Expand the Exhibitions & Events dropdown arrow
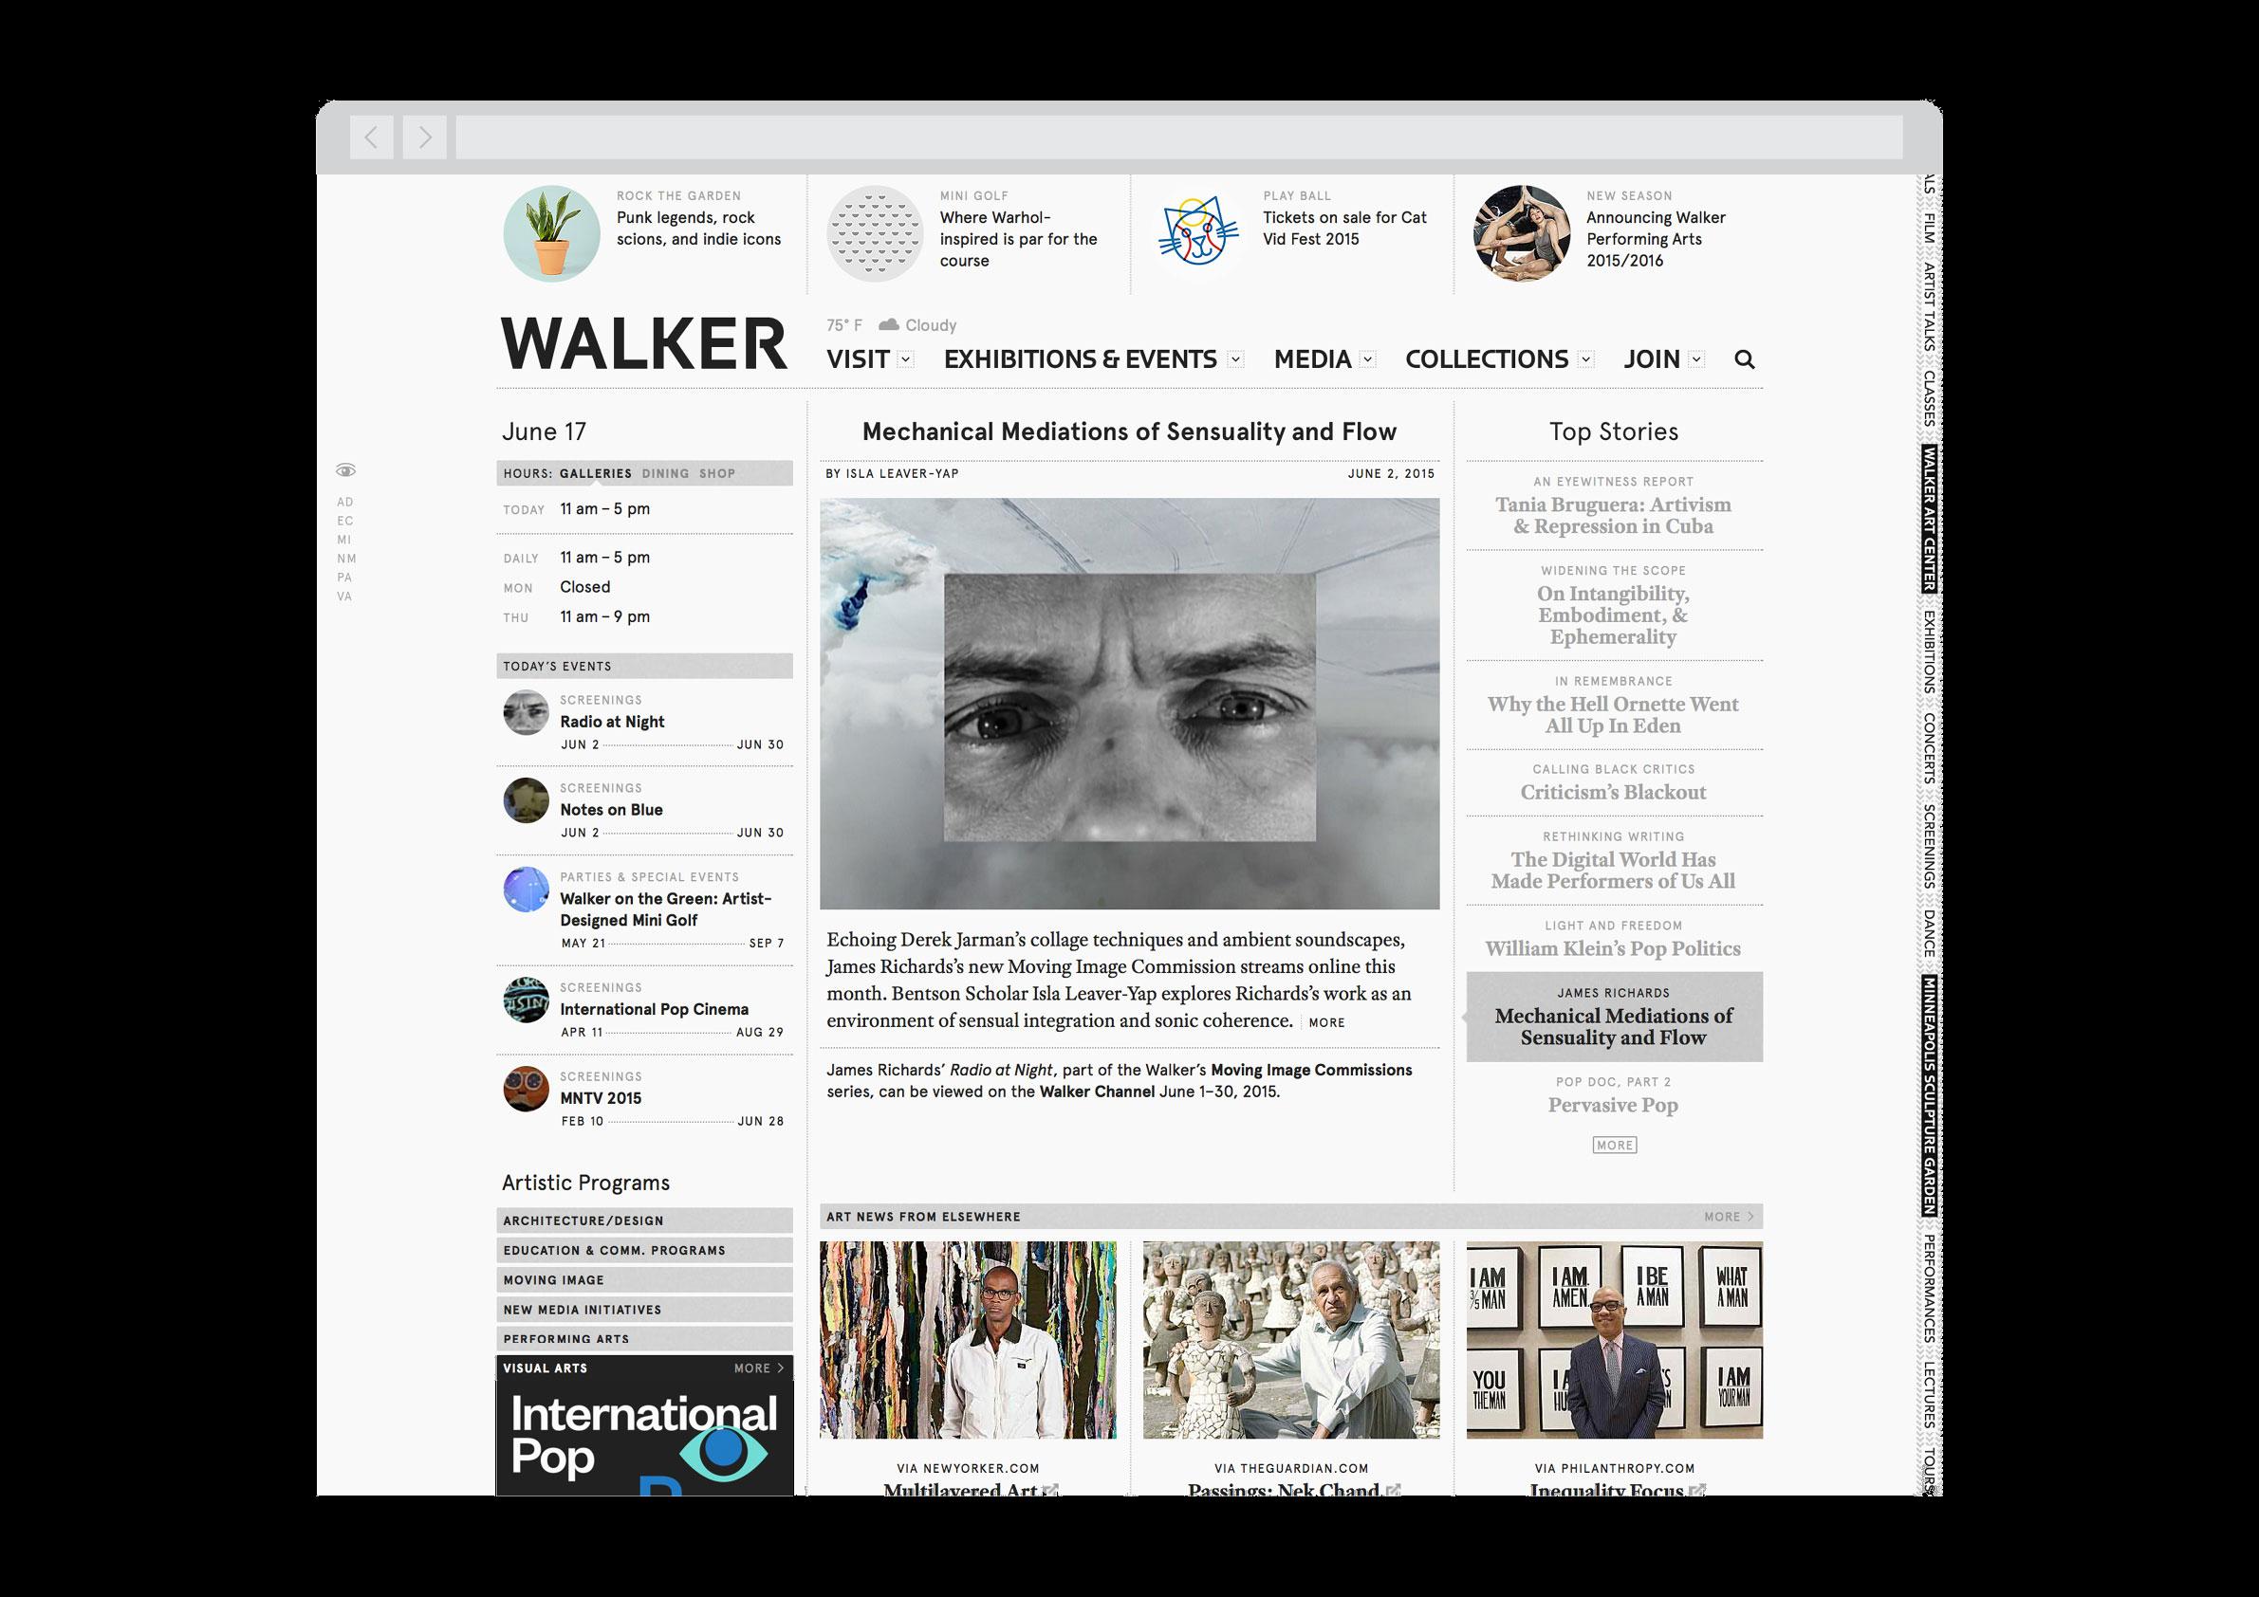This screenshot has height=1597, width=2259. click(x=1234, y=360)
